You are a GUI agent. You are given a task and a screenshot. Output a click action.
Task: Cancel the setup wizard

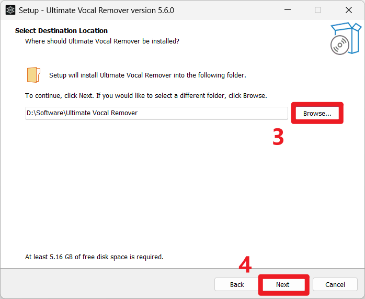pyautogui.click(x=335, y=284)
